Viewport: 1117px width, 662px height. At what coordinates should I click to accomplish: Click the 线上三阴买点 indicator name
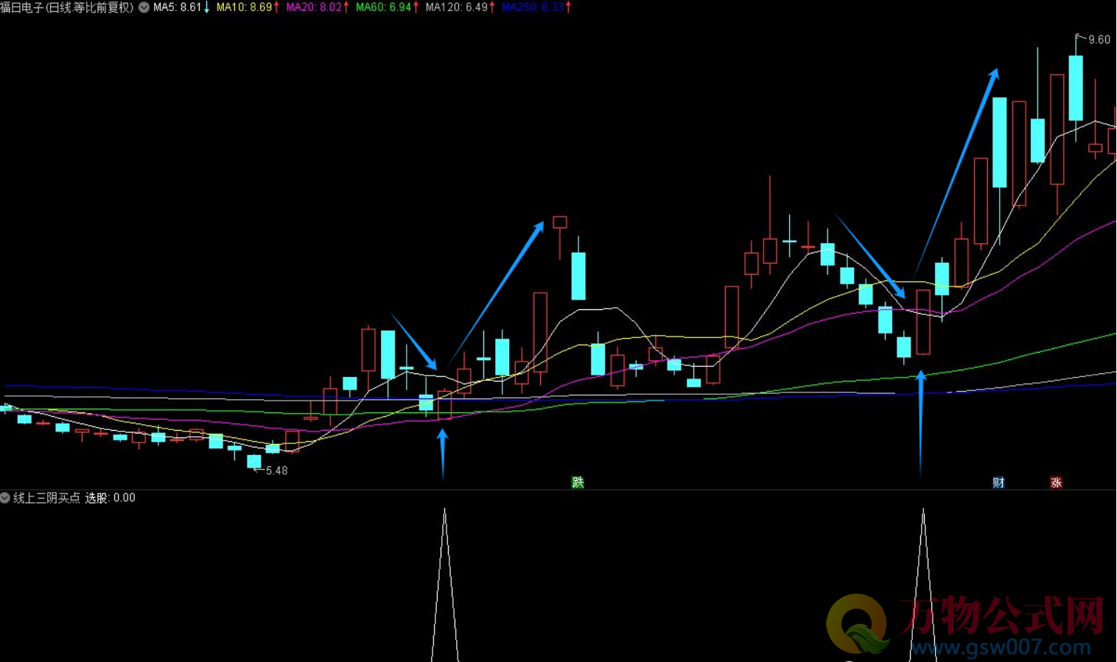point(46,498)
